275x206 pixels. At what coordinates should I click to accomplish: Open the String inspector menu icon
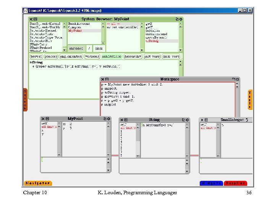[126, 120]
